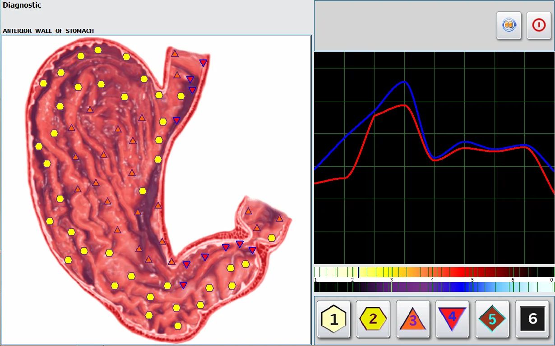Image resolution: width=555 pixels, height=346 pixels.
Task: Click the lowest yellow hexagon on stomach
Action: tap(178, 326)
